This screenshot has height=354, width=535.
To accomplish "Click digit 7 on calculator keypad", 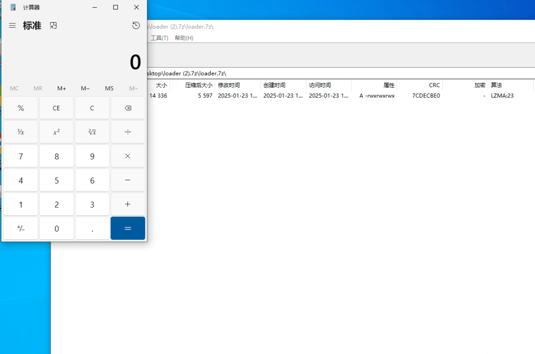I will (x=21, y=156).
